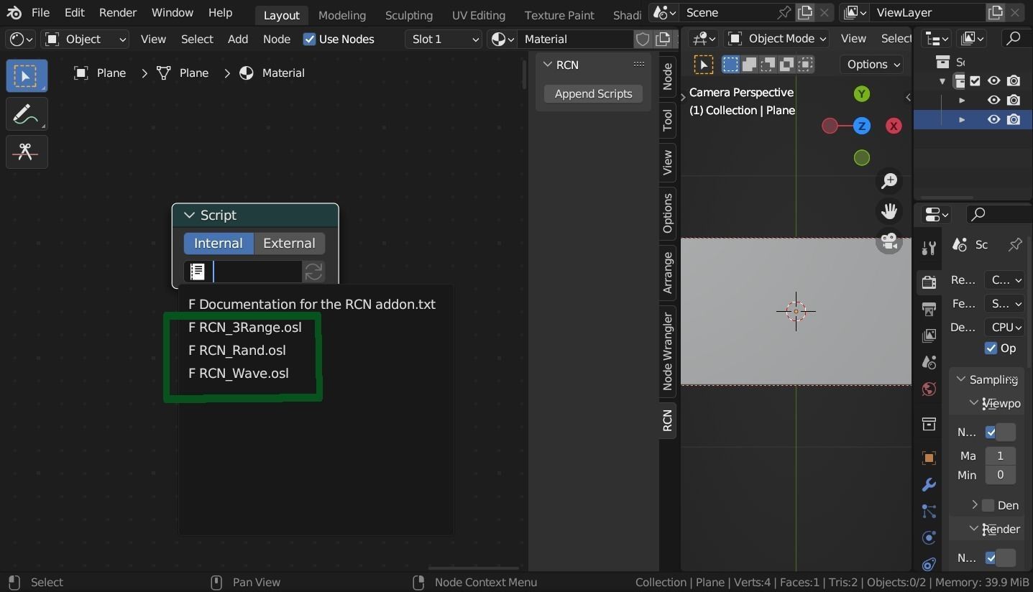Add a new view layer next to ViewLayer
This screenshot has width=1033, height=592.
[x=995, y=12]
